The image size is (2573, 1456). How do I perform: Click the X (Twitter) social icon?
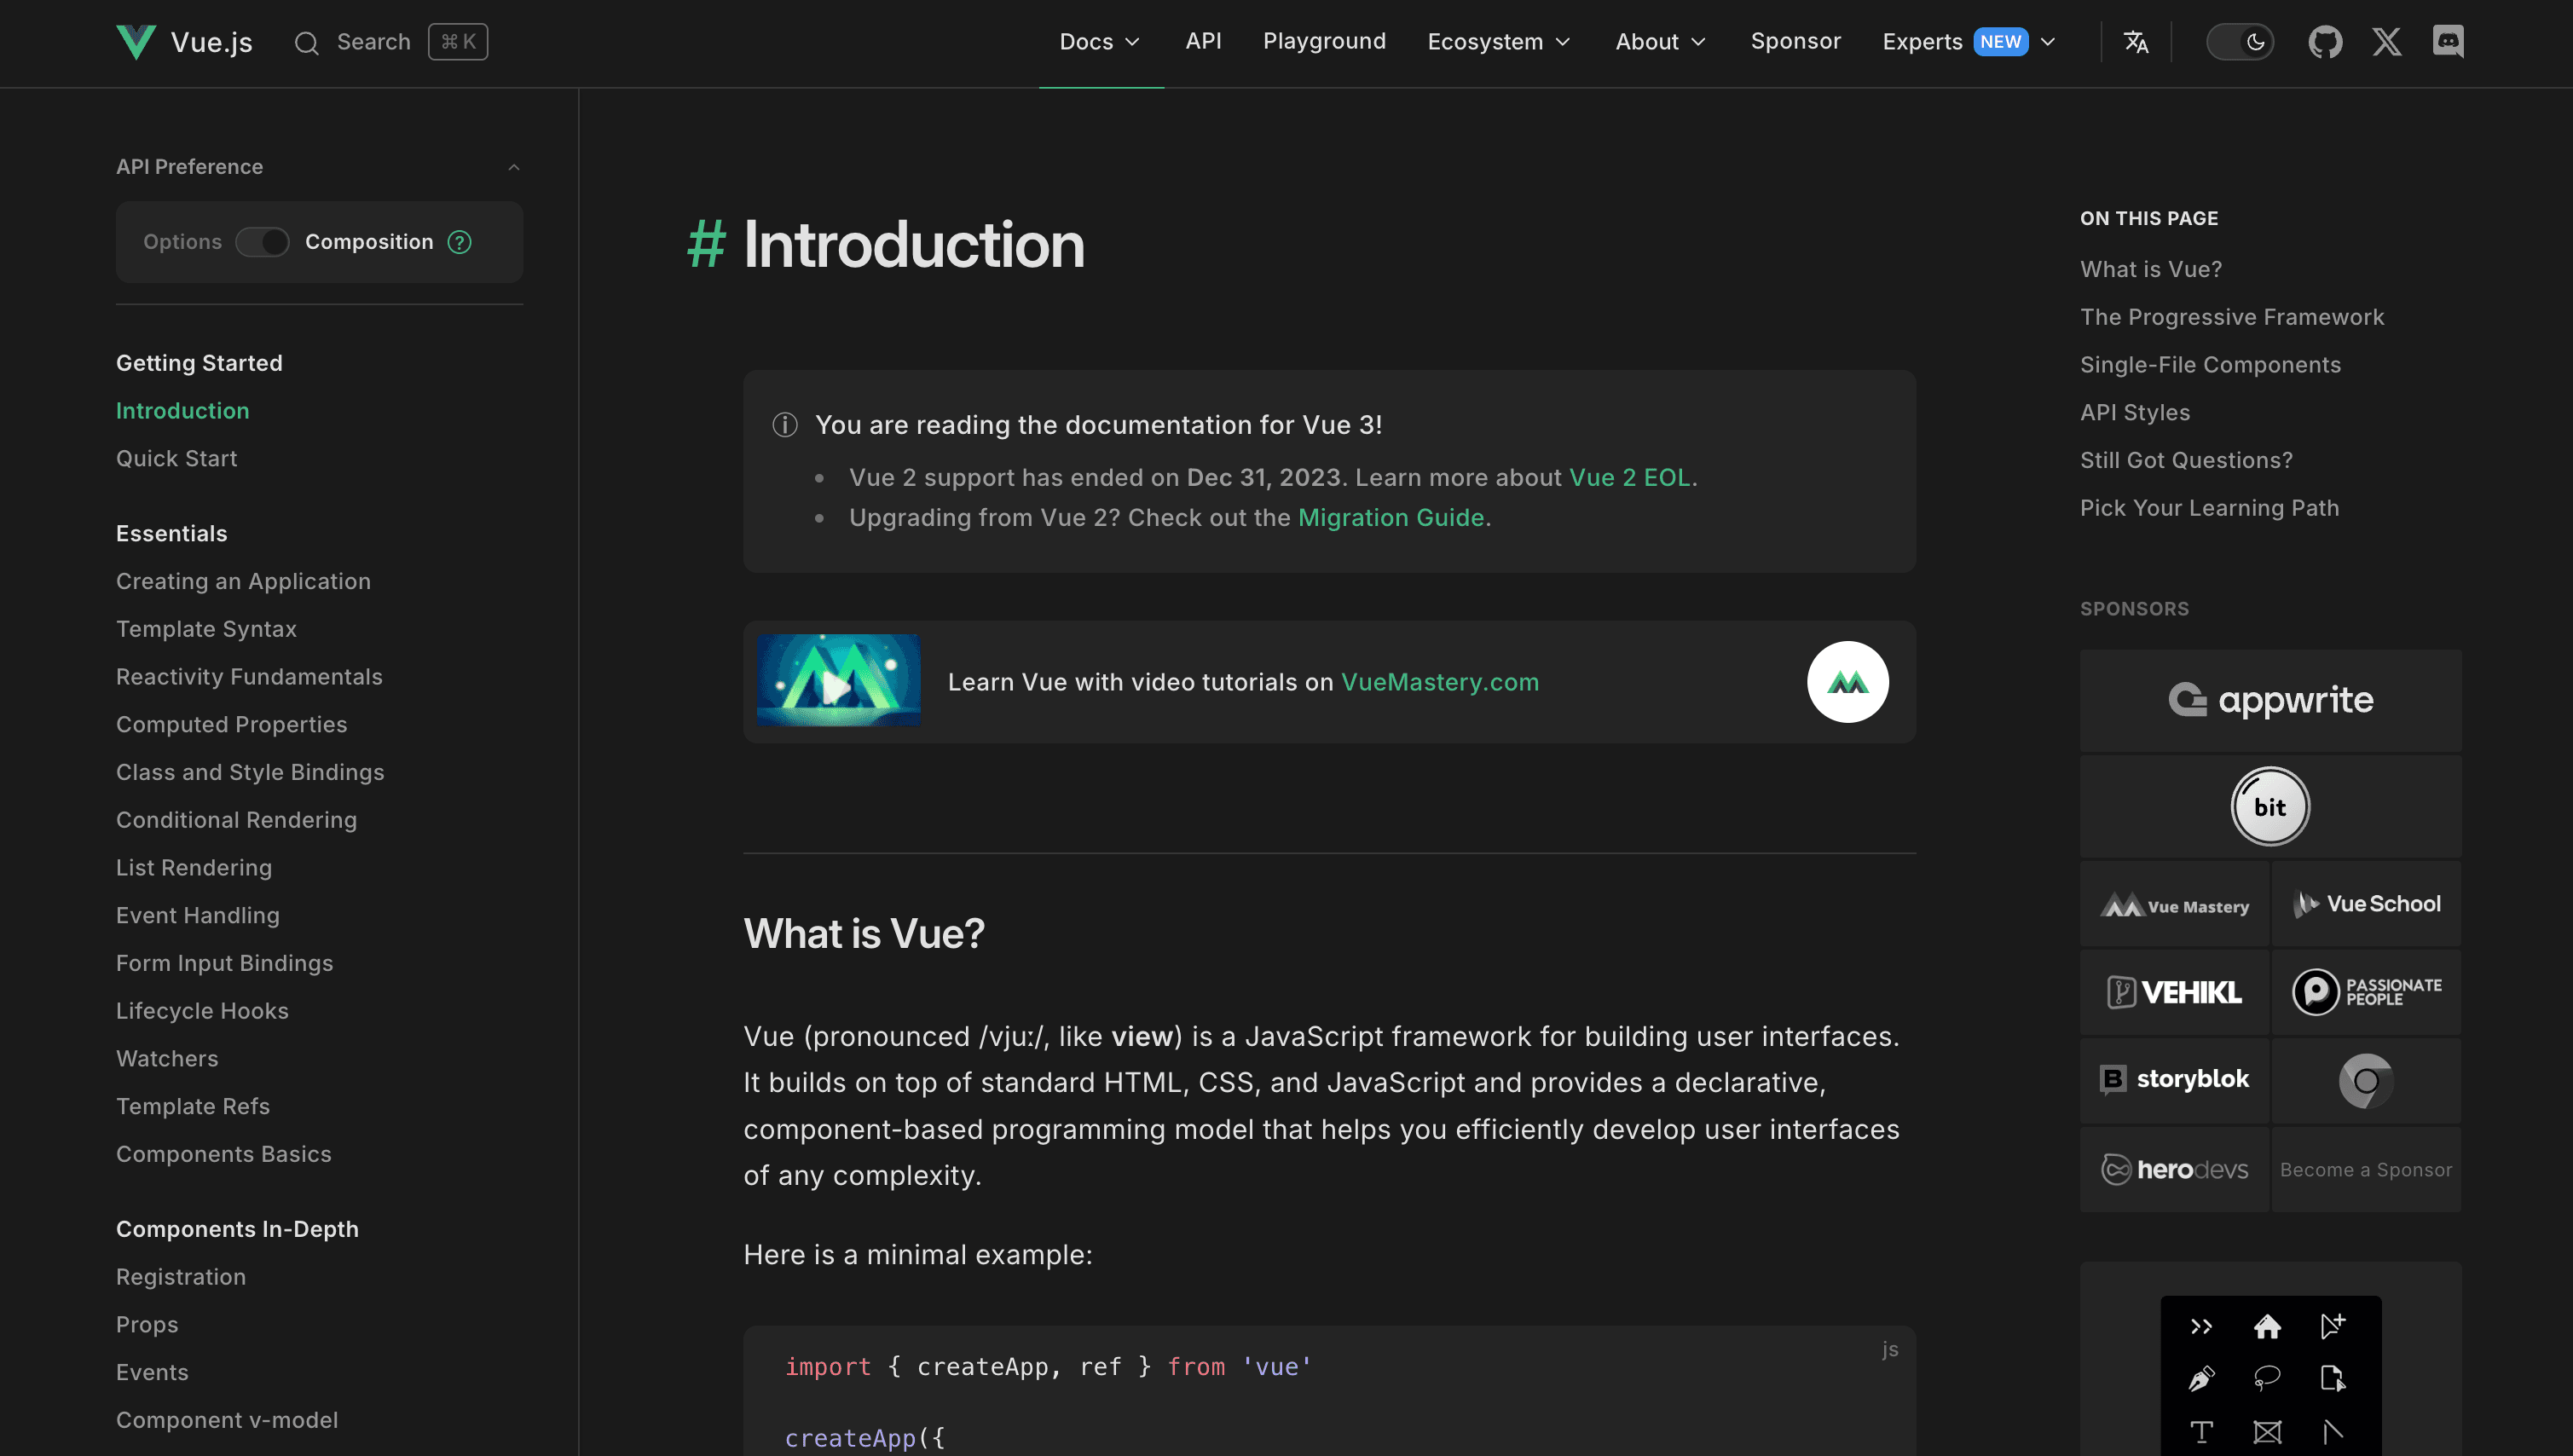[x=2385, y=39]
